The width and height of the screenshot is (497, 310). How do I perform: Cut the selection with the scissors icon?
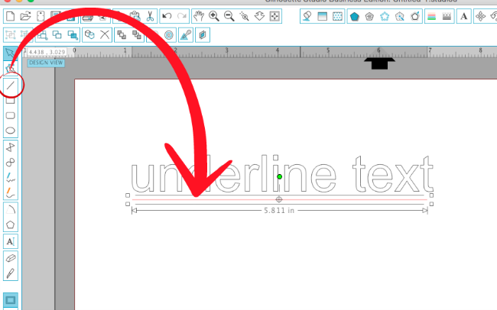coord(150,16)
